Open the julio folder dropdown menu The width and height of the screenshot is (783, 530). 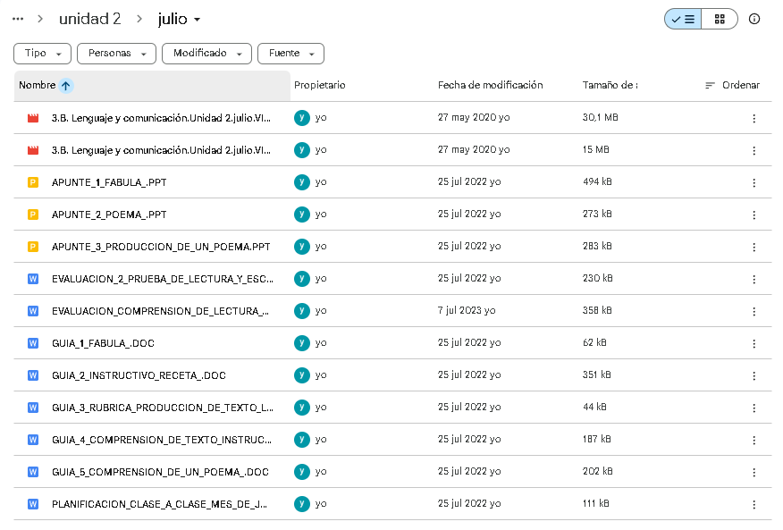180,19
